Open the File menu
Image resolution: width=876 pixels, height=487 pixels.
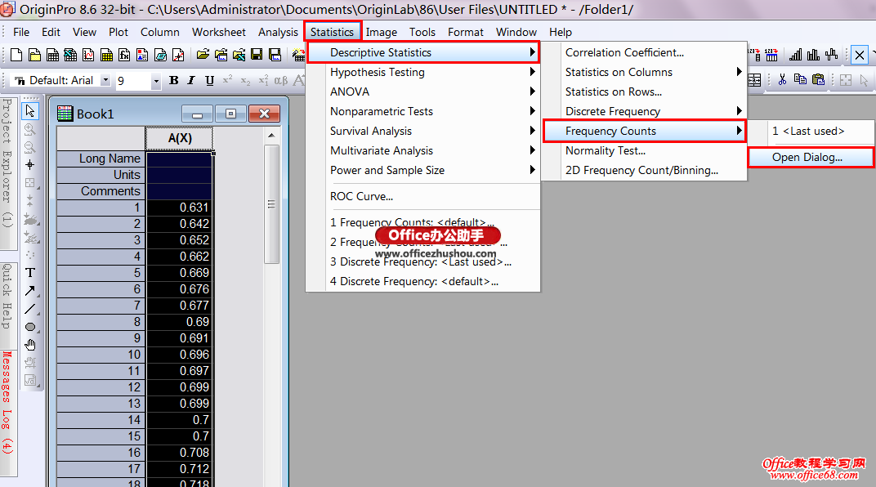pyautogui.click(x=21, y=32)
